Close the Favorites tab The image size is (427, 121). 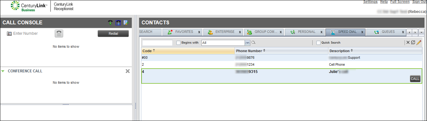[199, 32]
